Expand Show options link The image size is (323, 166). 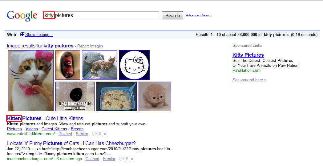click(39, 34)
